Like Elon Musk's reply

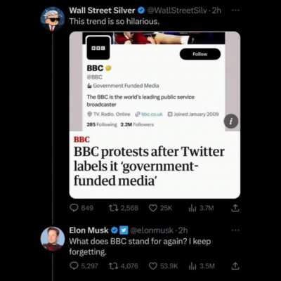coord(164,266)
